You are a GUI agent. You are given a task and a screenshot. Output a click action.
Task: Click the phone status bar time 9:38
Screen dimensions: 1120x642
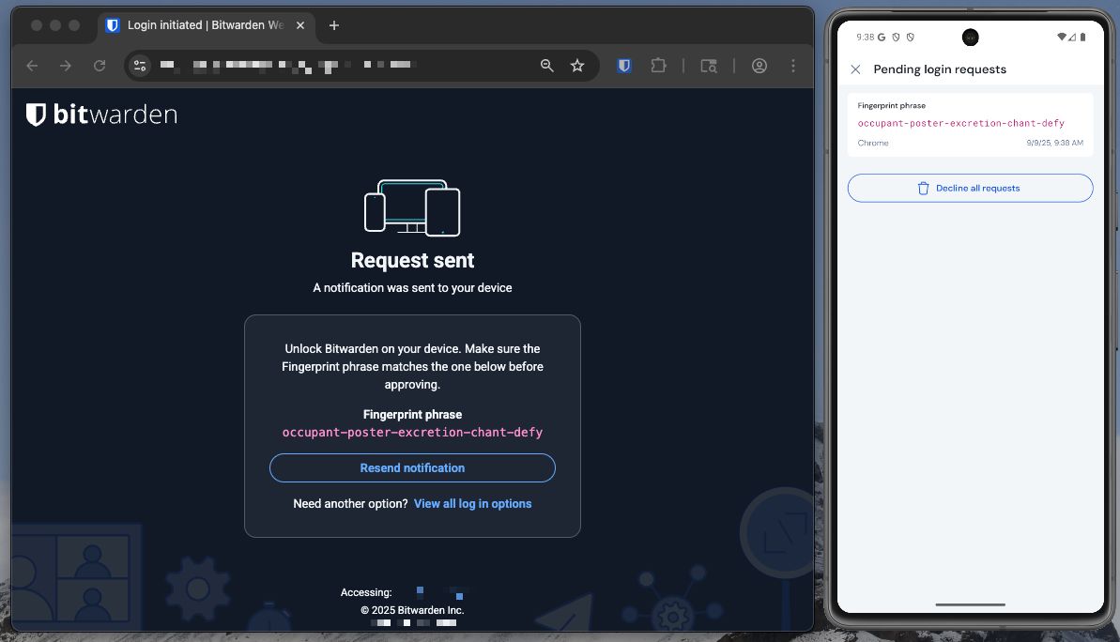click(x=865, y=38)
